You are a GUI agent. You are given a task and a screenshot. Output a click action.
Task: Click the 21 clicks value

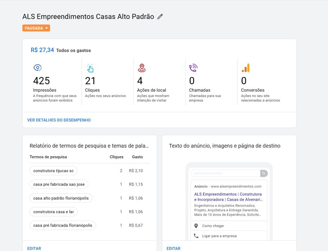click(x=90, y=81)
